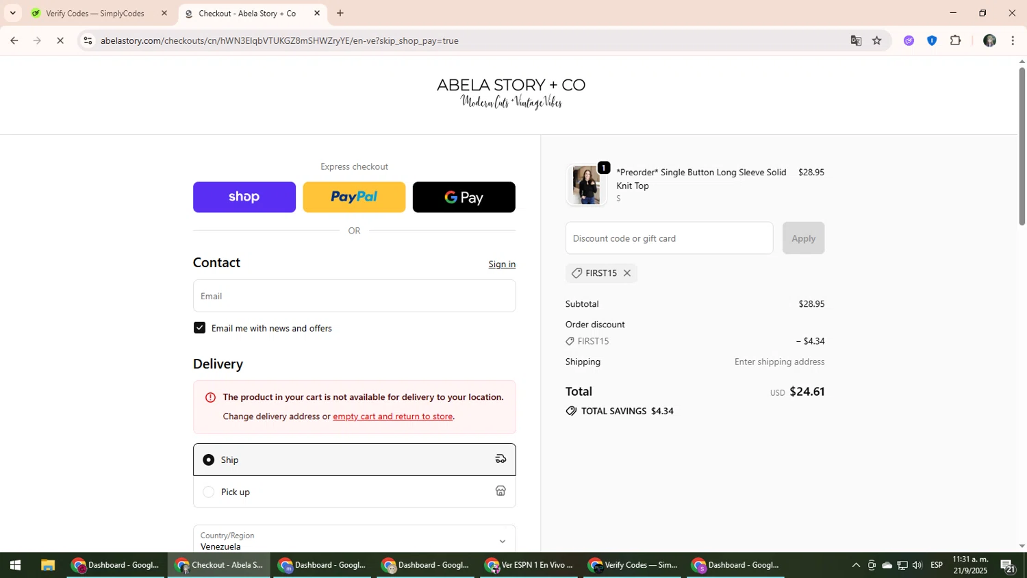Close the Verify Codes browser tab
The width and height of the screenshot is (1027, 578).
coord(164,13)
